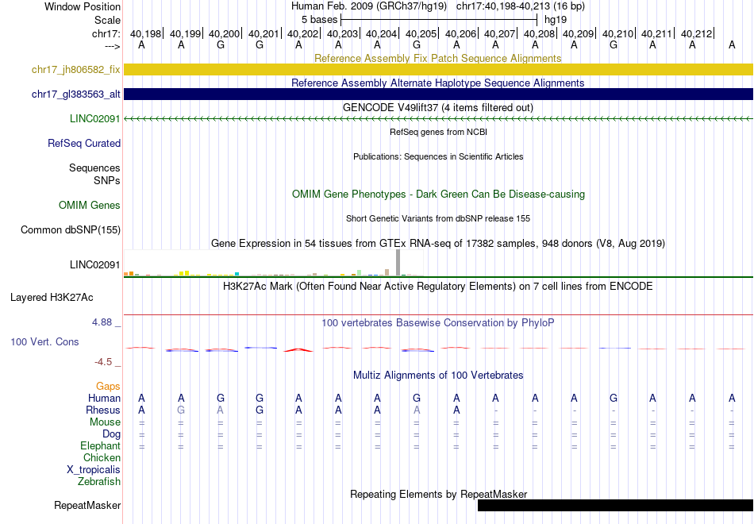Select the Chicken species row label
Image resolution: width=754 pixels, height=524 pixels.
click(102, 457)
